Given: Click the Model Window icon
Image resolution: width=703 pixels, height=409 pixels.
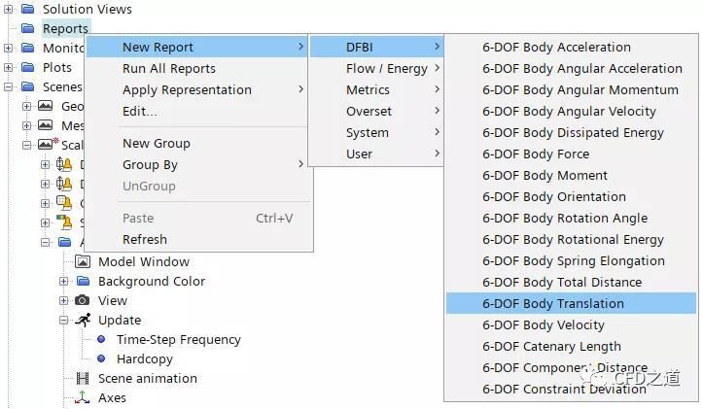Looking at the screenshot, I should [x=83, y=261].
